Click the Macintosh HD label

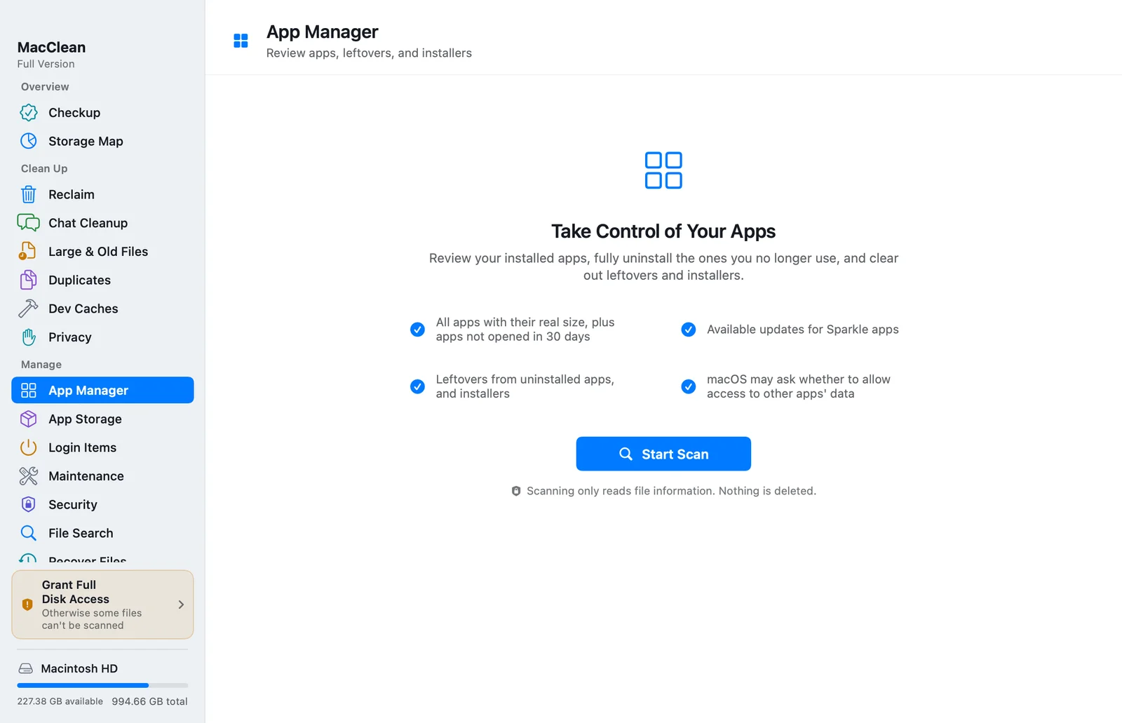pos(79,668)
